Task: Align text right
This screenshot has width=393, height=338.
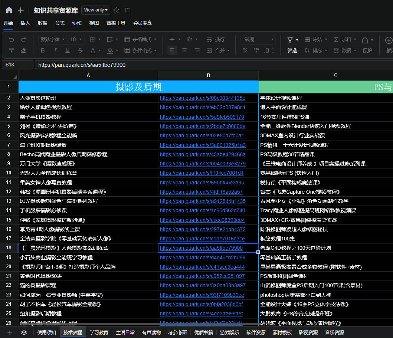Action: coord(197,50)
